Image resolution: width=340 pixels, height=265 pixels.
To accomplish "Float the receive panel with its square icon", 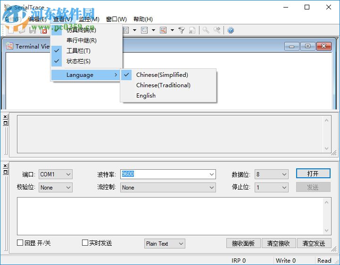I will pyautogui.click(x=5, y=123).
